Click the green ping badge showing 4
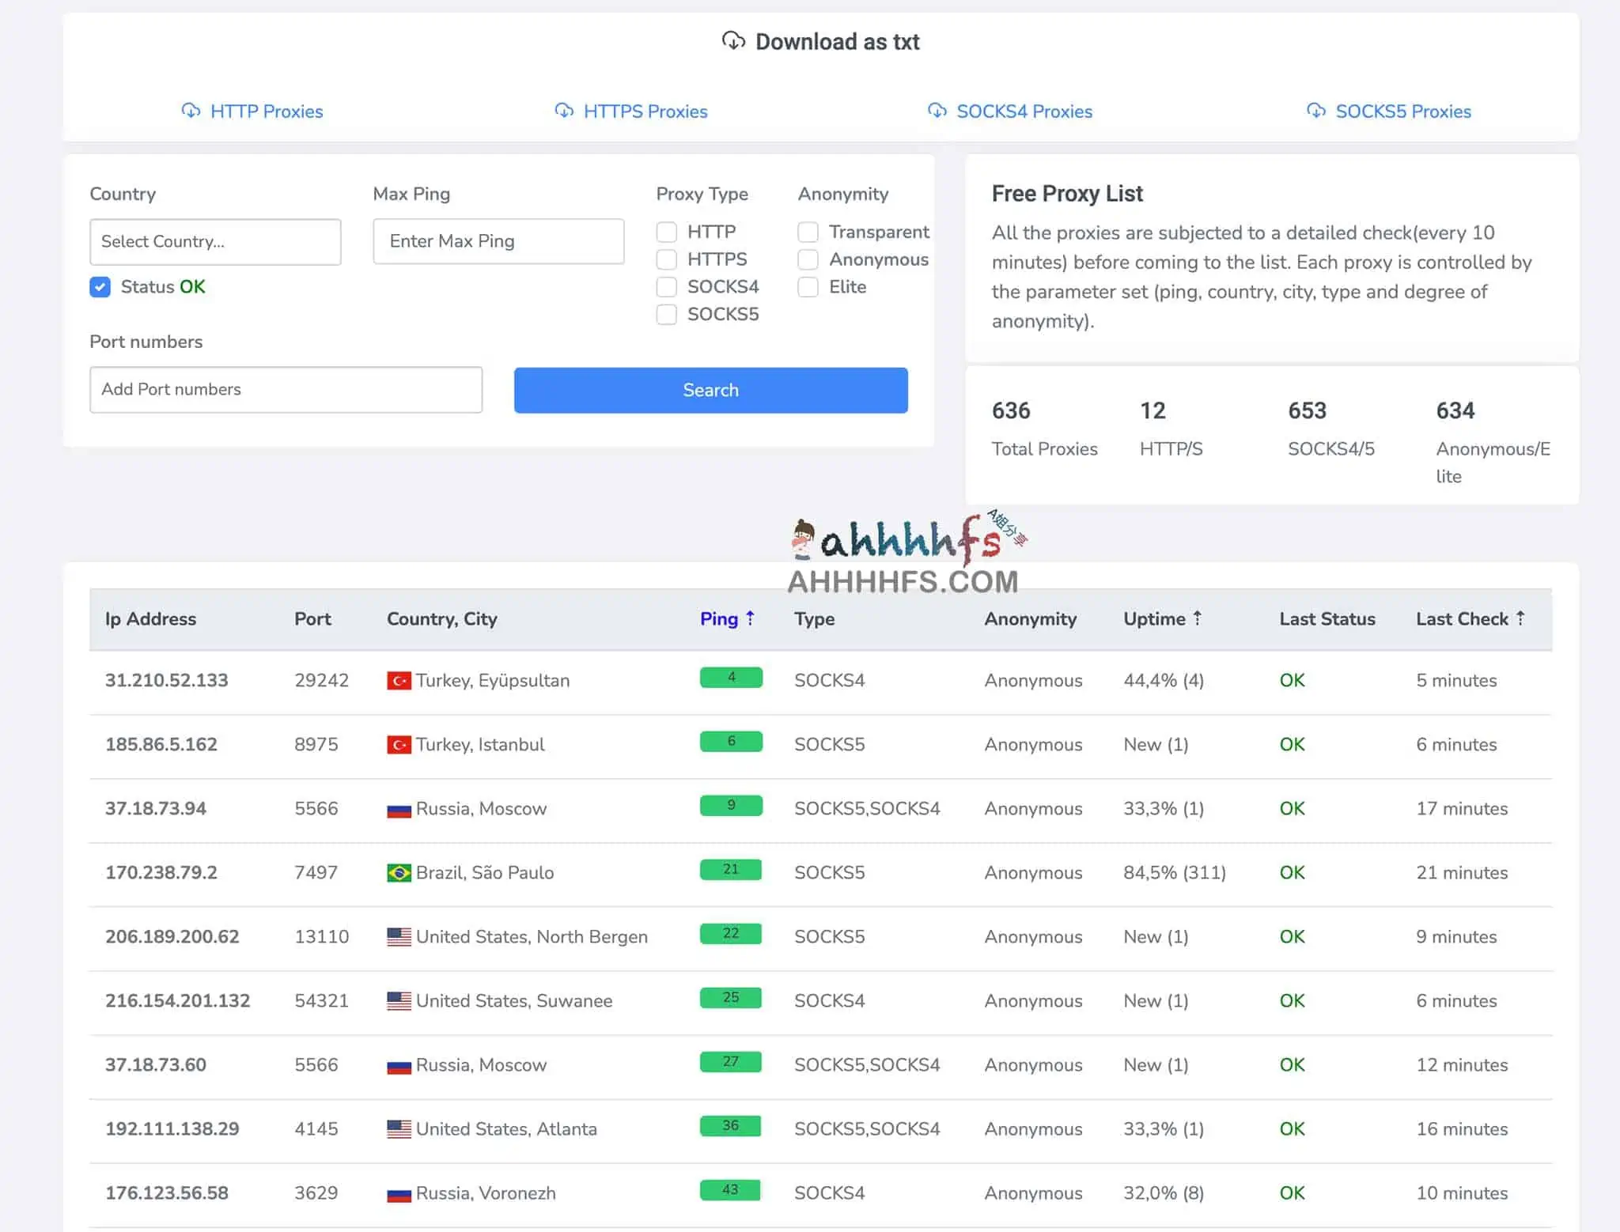The width and height of the screenshot is (1620, 1232). 731,678
